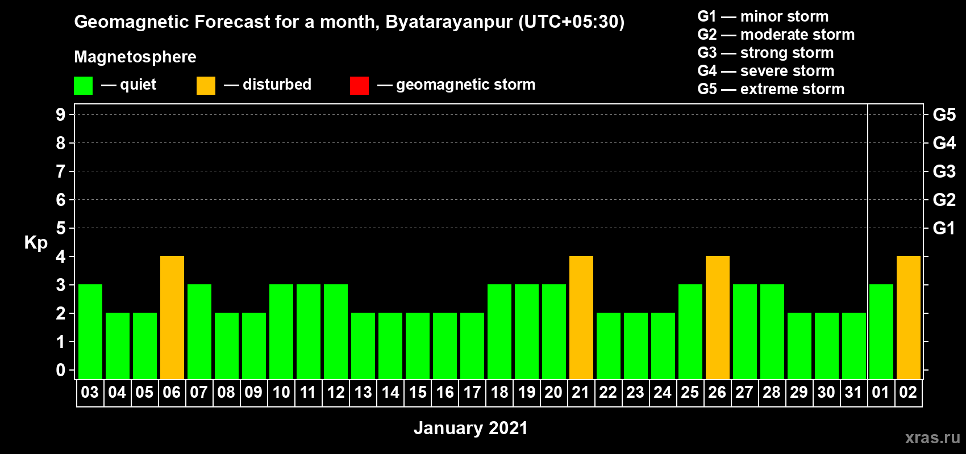Select the orange bar for day 26
Viewport: 966px width, 454px height.
coord(718,318)
